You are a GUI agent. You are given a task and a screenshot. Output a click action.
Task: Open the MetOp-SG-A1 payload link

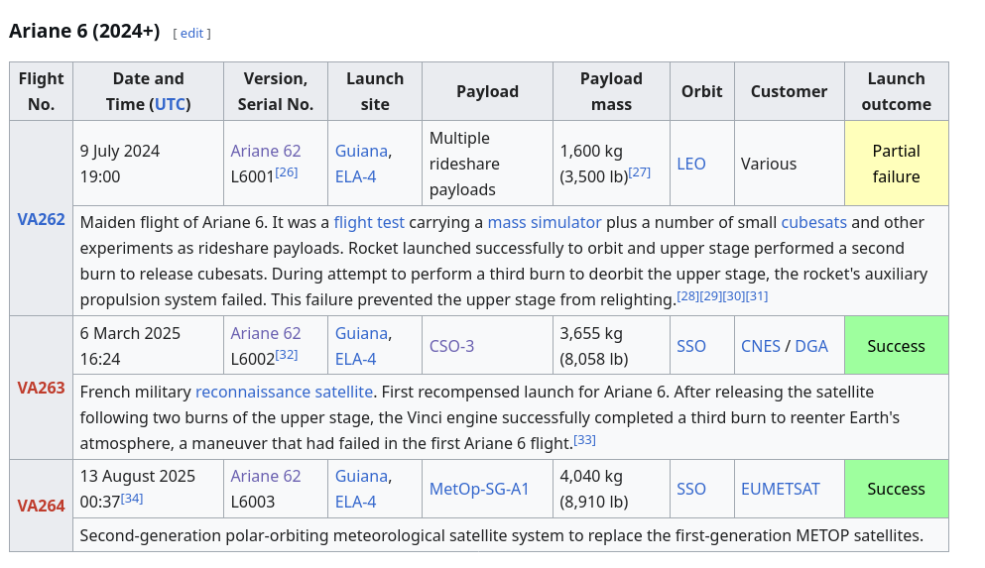[479, 489]
